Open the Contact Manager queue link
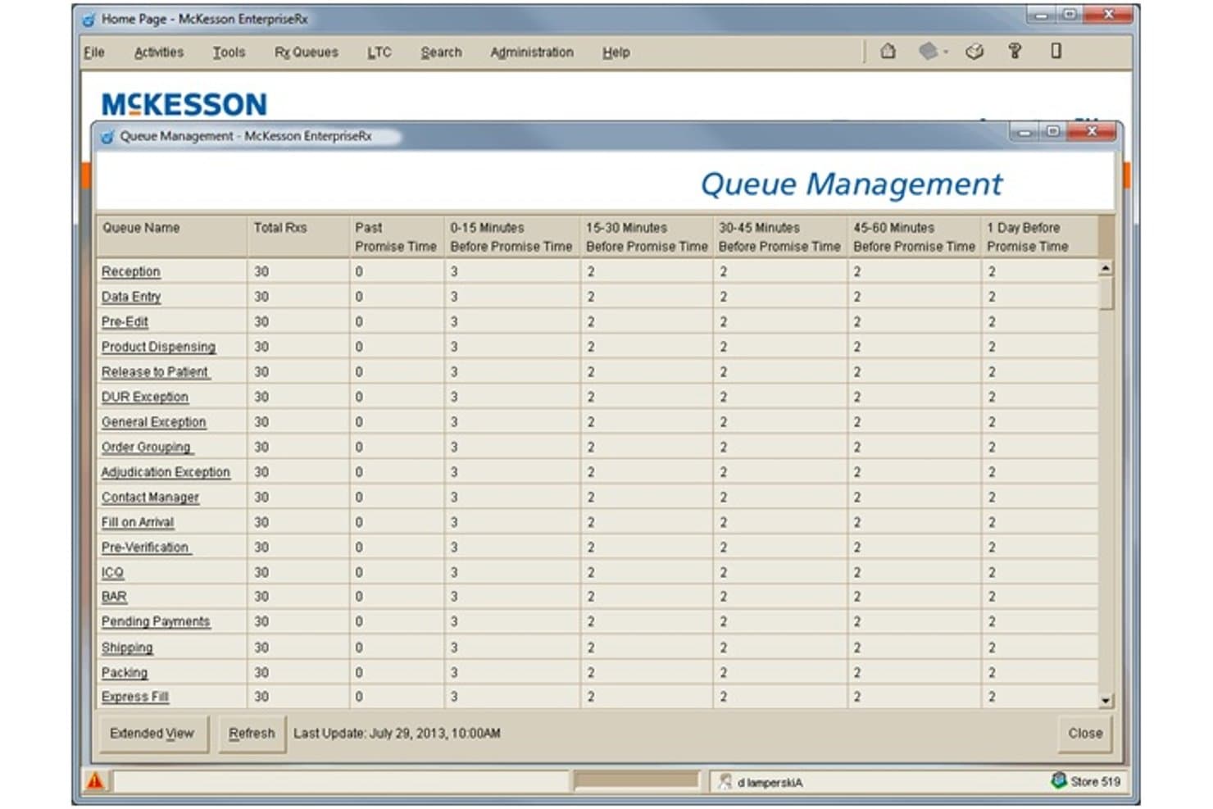The image size is (1213, 809). pos(150,498)
